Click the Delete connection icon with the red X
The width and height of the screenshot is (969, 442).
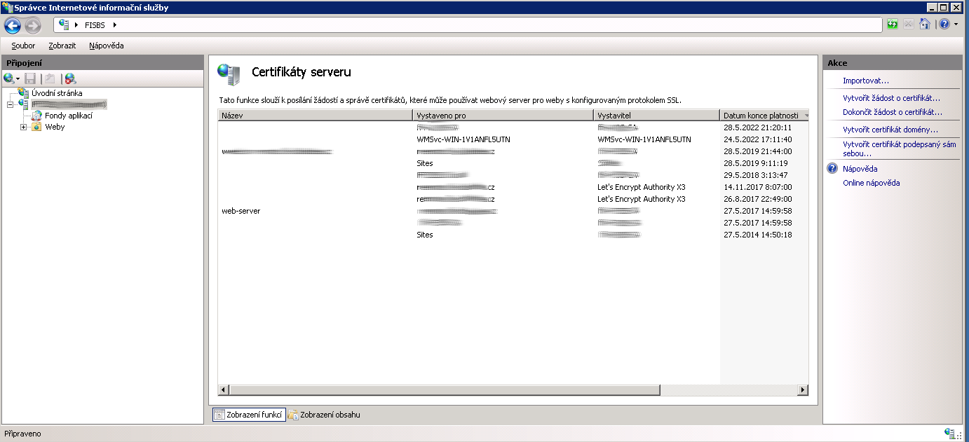[x=70, y=78]
